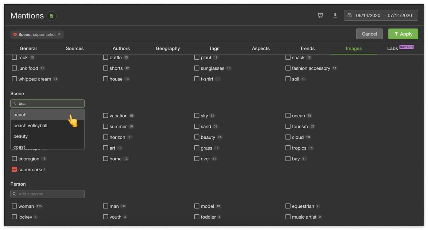Toggle the red excluded supermarket checkbox
Screen dimensions: 428x230
click(14, 169)
